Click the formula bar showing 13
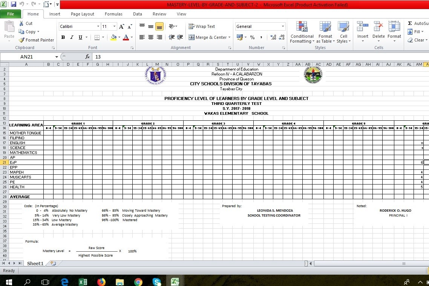This screenshot has width=429, height=286. pos(260,57)
